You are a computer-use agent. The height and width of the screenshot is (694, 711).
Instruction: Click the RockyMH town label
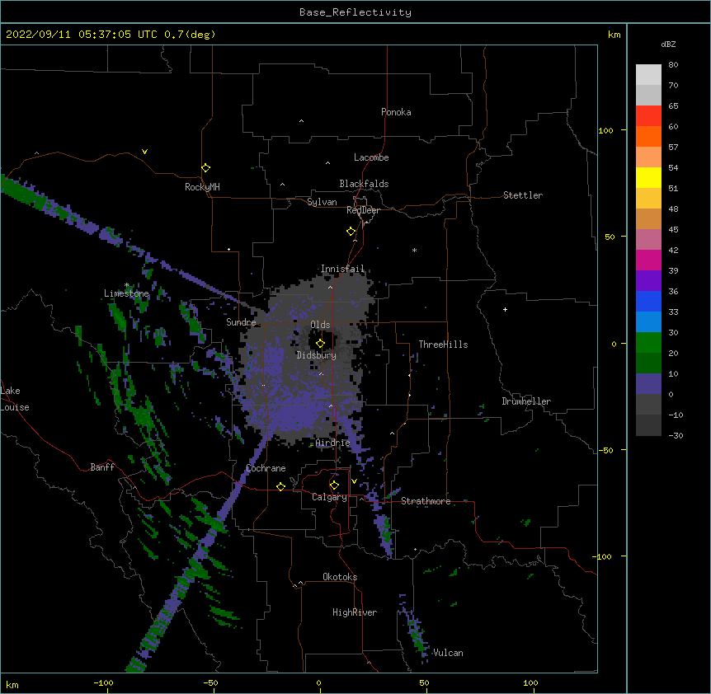[x=202, y=187]
